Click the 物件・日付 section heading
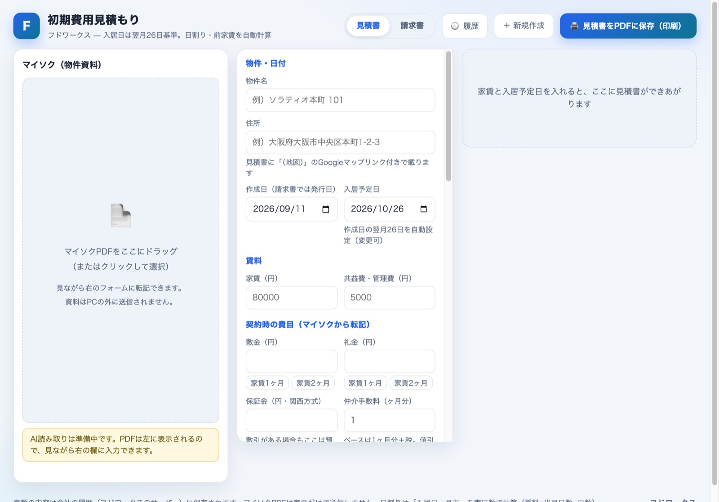The height and width of the screenshot is (502, 719). click(266, 63)
